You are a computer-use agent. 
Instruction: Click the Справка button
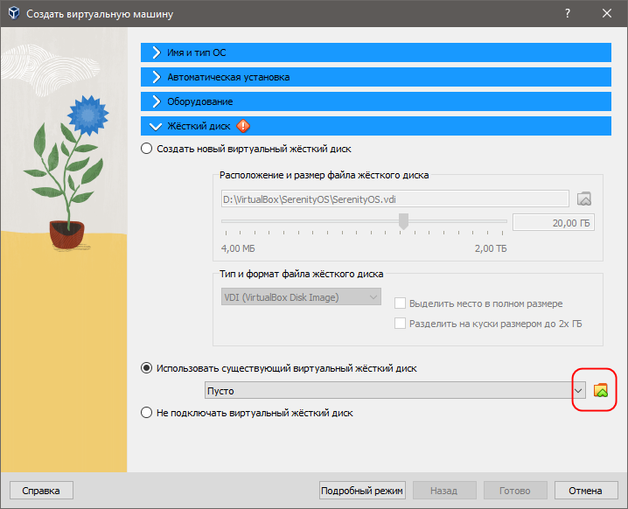pyautogui.click(x=41, y=491)
